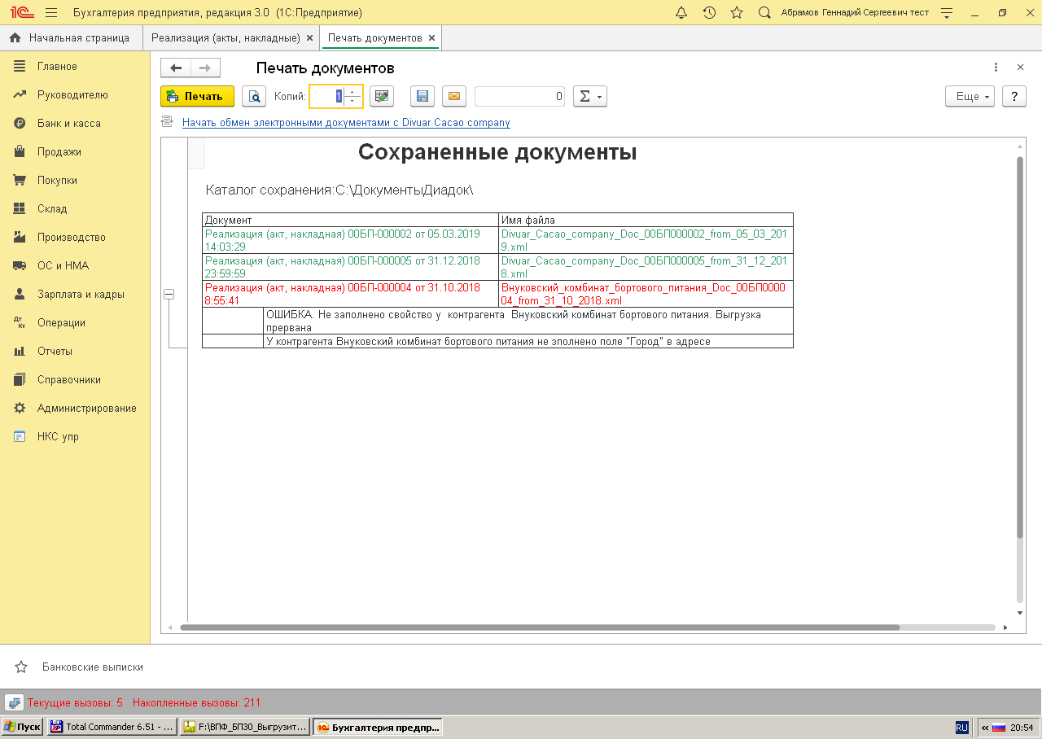Close the Печать документов form with the X

[1020, 68]
